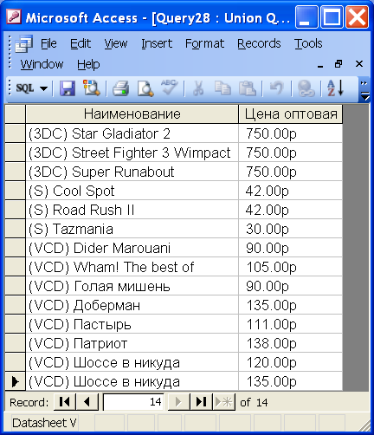Click cell (3DC) Street Fighter 3 Wimpact
The width and height of the screenshot is (374, 435).
coord(132,153)
